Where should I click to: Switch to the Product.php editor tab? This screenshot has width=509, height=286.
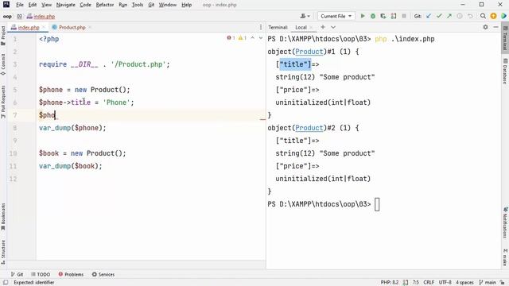coord(72,27)
